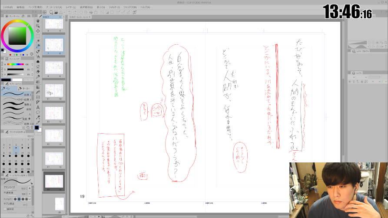Open the 編集(E) menu
Screen dimensions: 388x218
pyautogui.click(x=20, y=7)
